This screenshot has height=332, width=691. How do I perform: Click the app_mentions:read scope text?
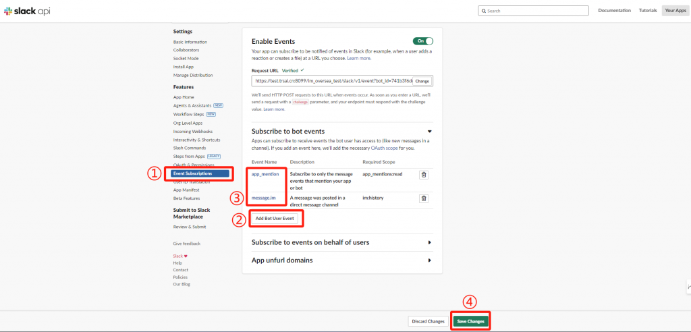(382, 174)
